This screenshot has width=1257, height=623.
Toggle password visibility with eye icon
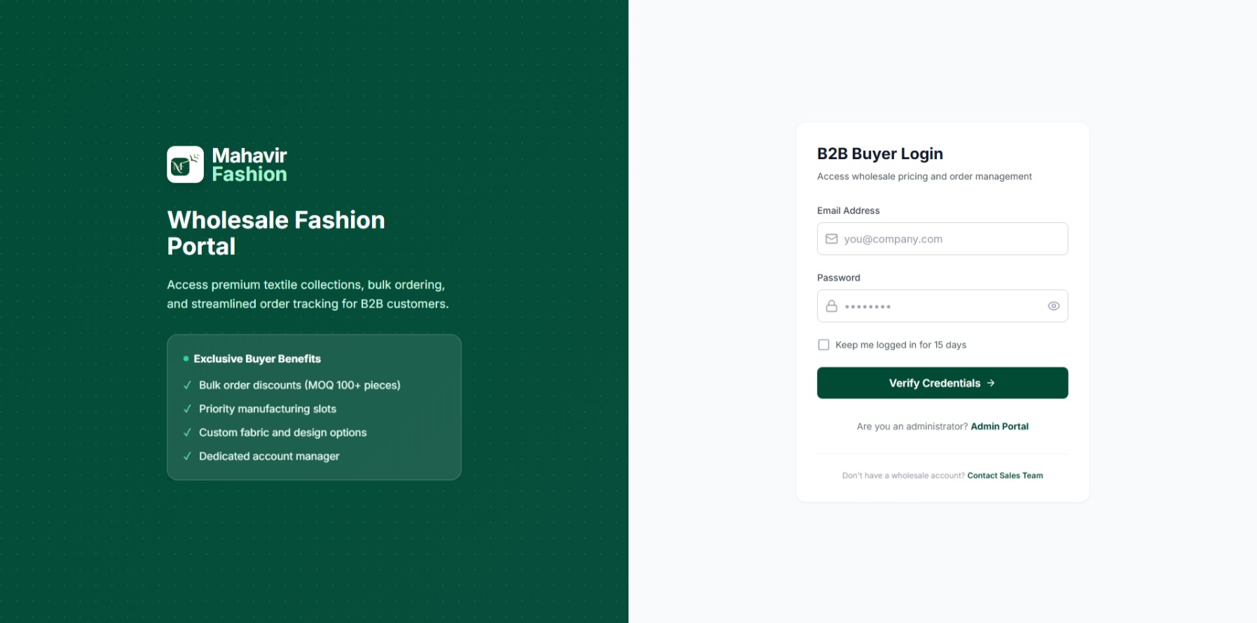pyautogui.click(x=1053, y=306)
